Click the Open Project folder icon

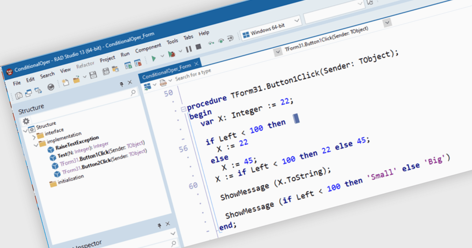point(116,69)
